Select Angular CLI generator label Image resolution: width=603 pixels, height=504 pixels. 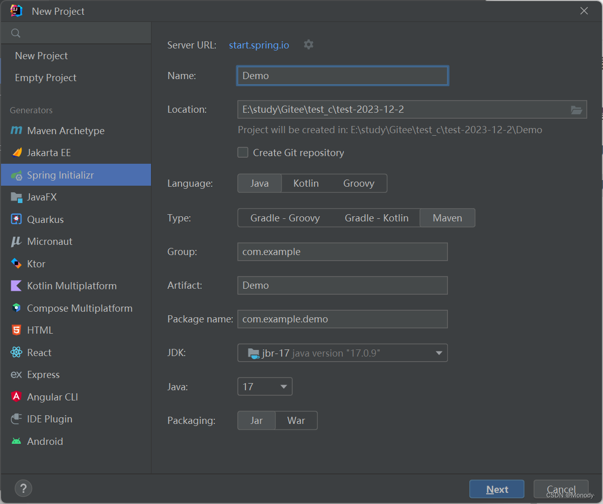(x=53, y=397)
